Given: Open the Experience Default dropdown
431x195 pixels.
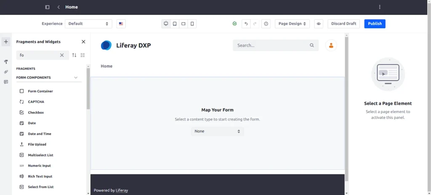Looking at the screenshot, I should pyautogui.click(x=88, y=24).
